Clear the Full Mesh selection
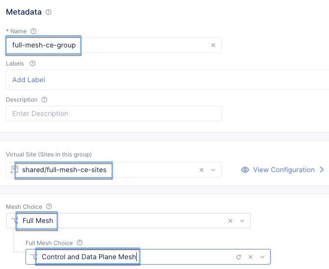329x269 pixels. pyautogui.click(x=230, y=221)
